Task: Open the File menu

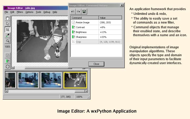Action: click(6, 12)
